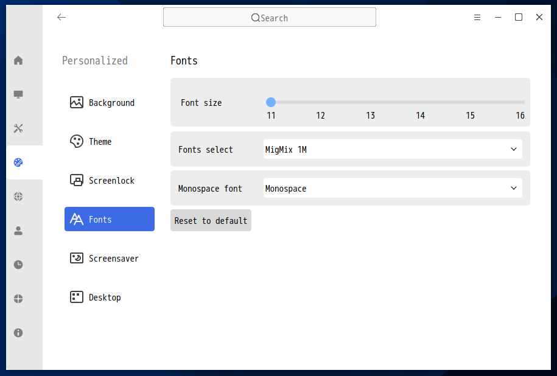Screen dimensions: 557x376
Task: Set font size slider to 14
Action: coord(420,102)
